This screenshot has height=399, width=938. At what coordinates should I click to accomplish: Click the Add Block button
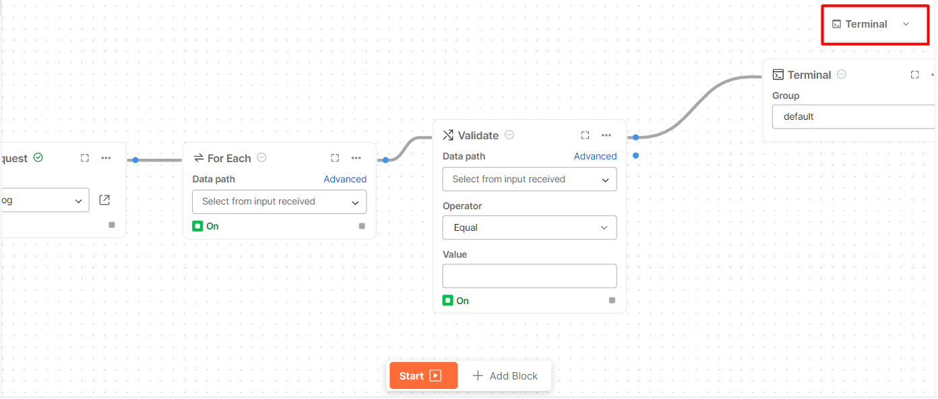coord(505,376)
